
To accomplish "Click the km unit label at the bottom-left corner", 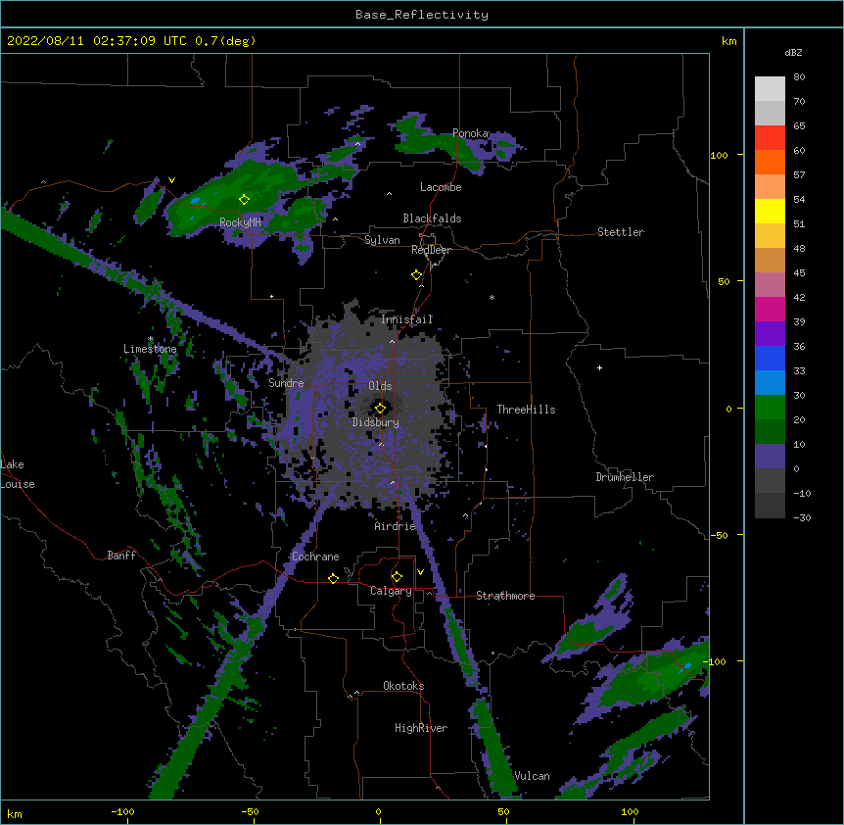I will tap(15, 814).
